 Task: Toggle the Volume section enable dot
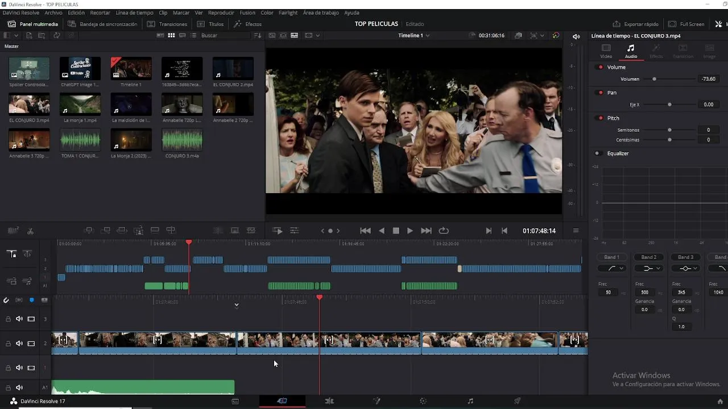point(599,67)
